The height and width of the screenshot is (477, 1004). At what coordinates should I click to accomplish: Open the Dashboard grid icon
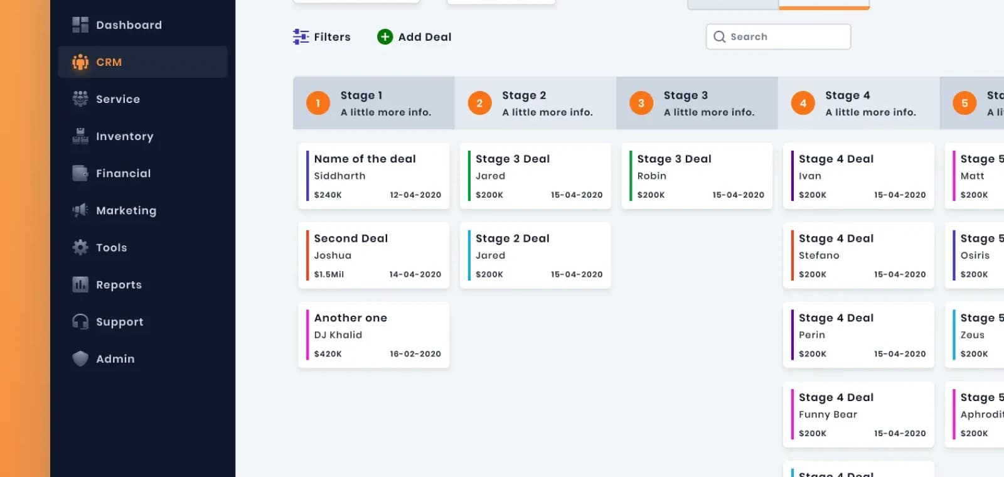point(80,25)
